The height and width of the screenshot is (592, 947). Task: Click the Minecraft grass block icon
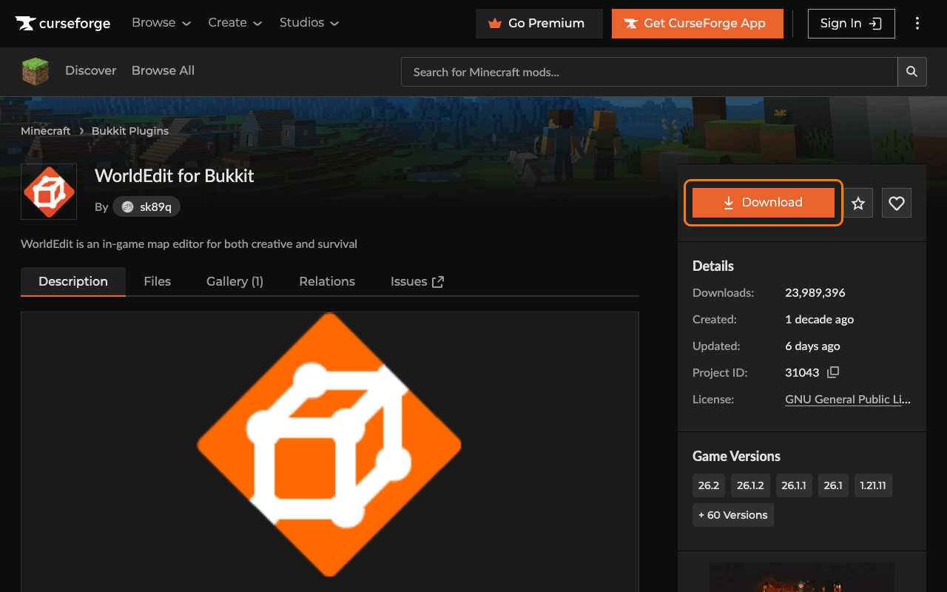point(36,71)
